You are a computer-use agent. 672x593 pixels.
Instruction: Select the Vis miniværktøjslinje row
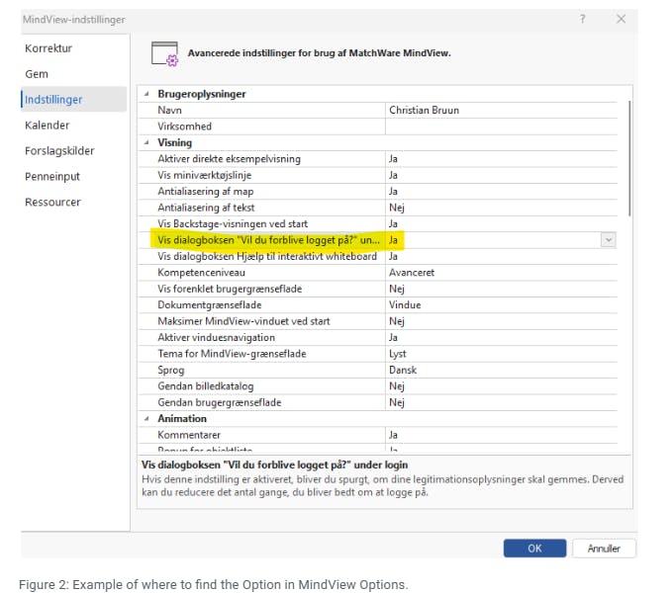(378, 175)
